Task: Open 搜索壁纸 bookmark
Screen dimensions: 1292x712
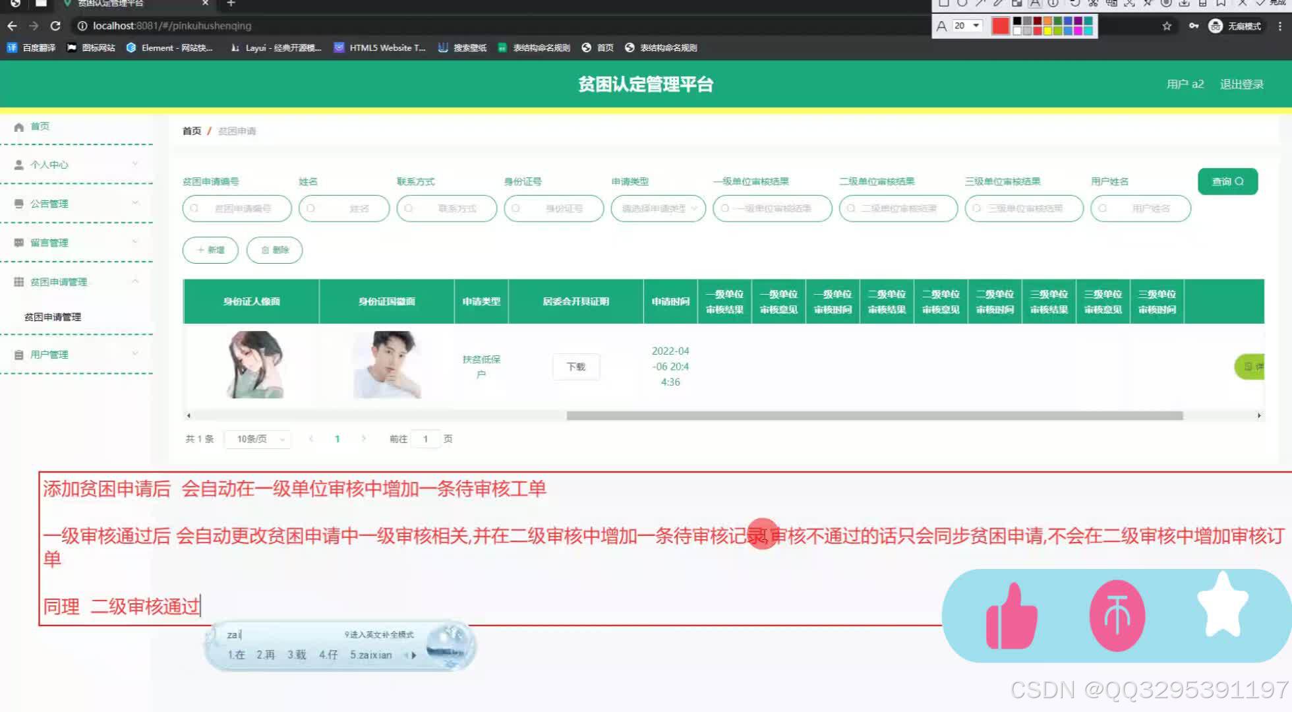Action: tap(463, 47)
